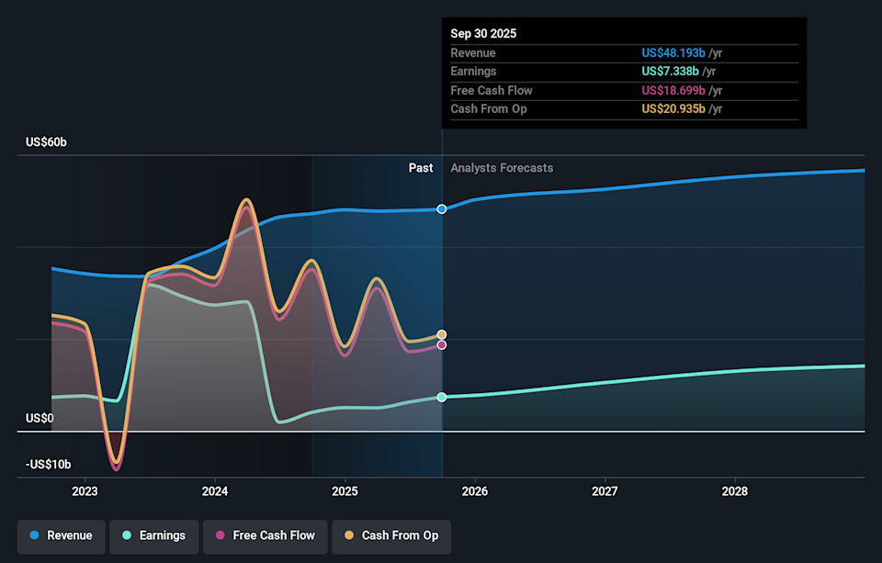This screenshot has width=882, height=563.
Task: Click the 2023 x-axis label
Action: point(85,491)
